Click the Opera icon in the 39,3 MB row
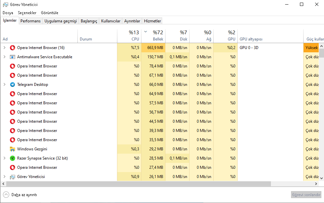324x203 pixels. [x=13, y=131]
